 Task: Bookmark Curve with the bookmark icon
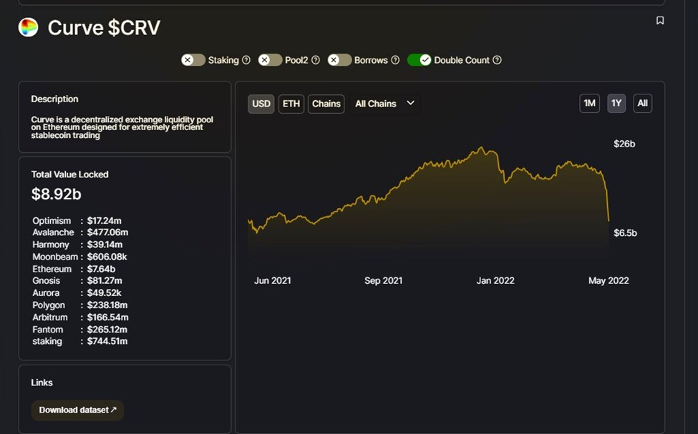[x=660, y=21]
